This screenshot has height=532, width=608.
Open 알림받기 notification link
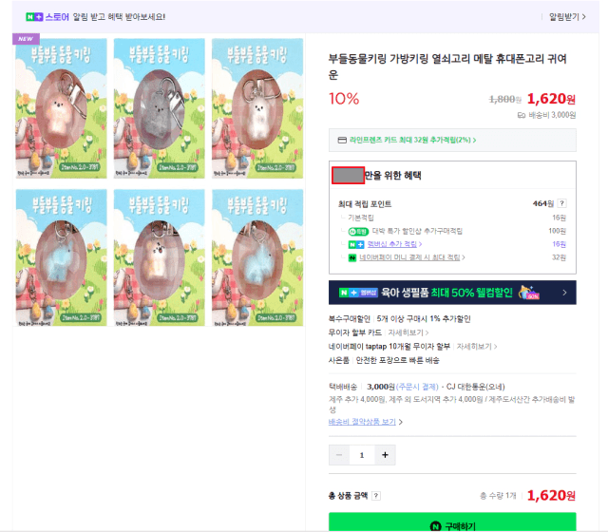[x=567, y=17]
